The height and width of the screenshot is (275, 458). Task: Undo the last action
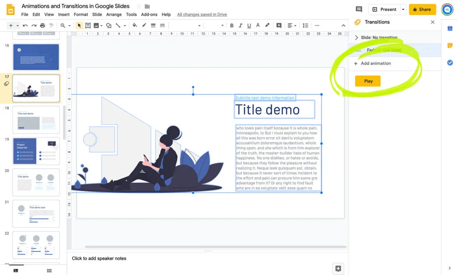25,25
